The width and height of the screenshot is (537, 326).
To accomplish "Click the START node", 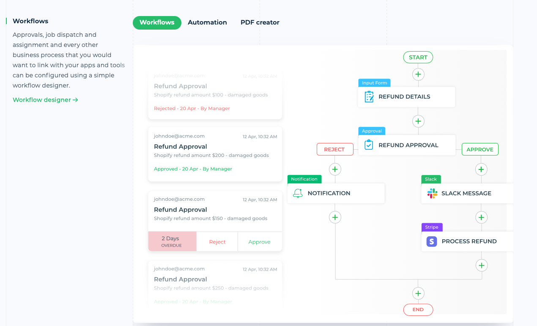I will [418, 57].
